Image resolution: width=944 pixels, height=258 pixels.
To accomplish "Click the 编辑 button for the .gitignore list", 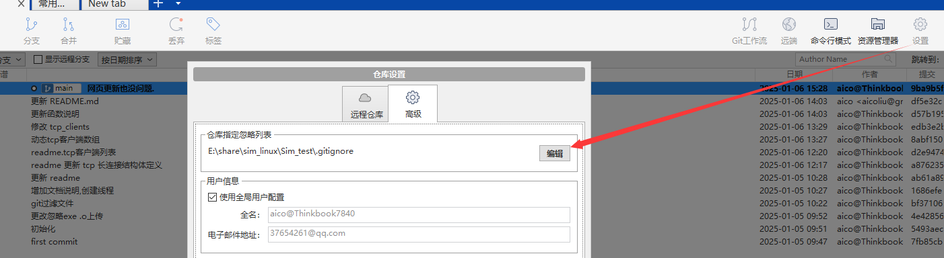I will pyautogui.click(x=555, y=153).
